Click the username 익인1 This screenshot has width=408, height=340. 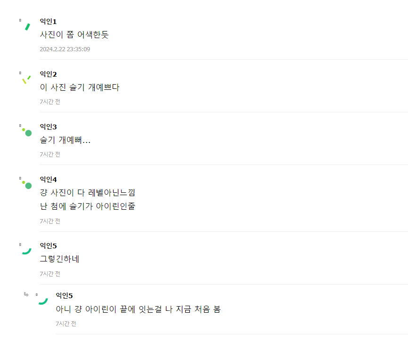[48, 22]
